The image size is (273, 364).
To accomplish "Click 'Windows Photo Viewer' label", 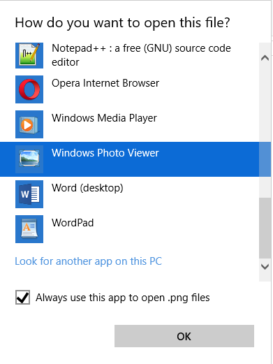I will [105, 153].
